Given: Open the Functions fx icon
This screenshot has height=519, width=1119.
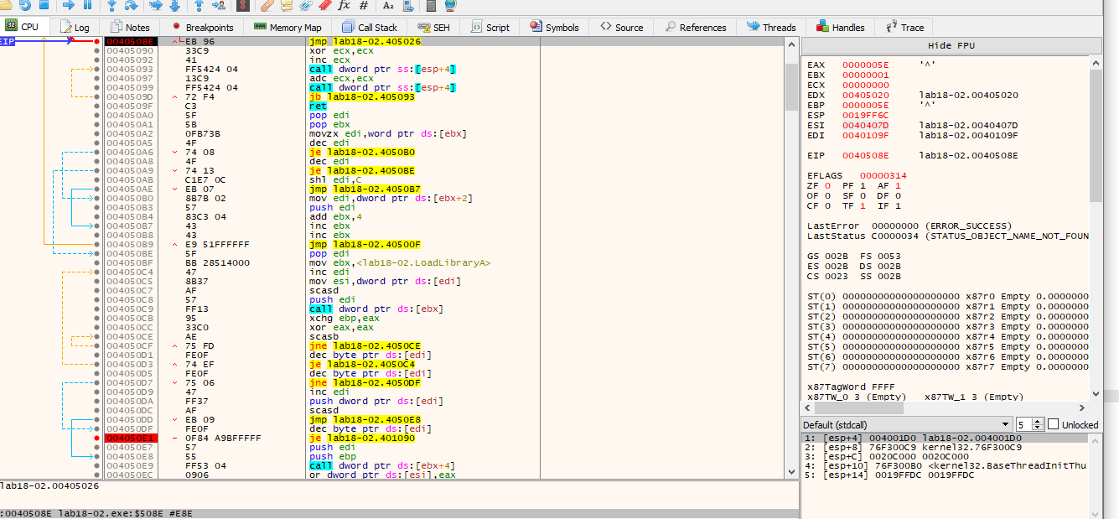Looking at the screenshot, I should [343, 5].
